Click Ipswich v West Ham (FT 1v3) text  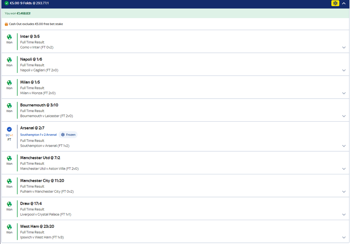click(42, 237)
